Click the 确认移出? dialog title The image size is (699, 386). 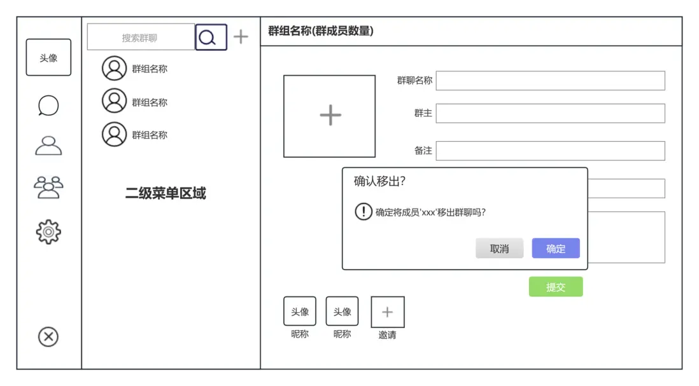(x=379, y=181)
